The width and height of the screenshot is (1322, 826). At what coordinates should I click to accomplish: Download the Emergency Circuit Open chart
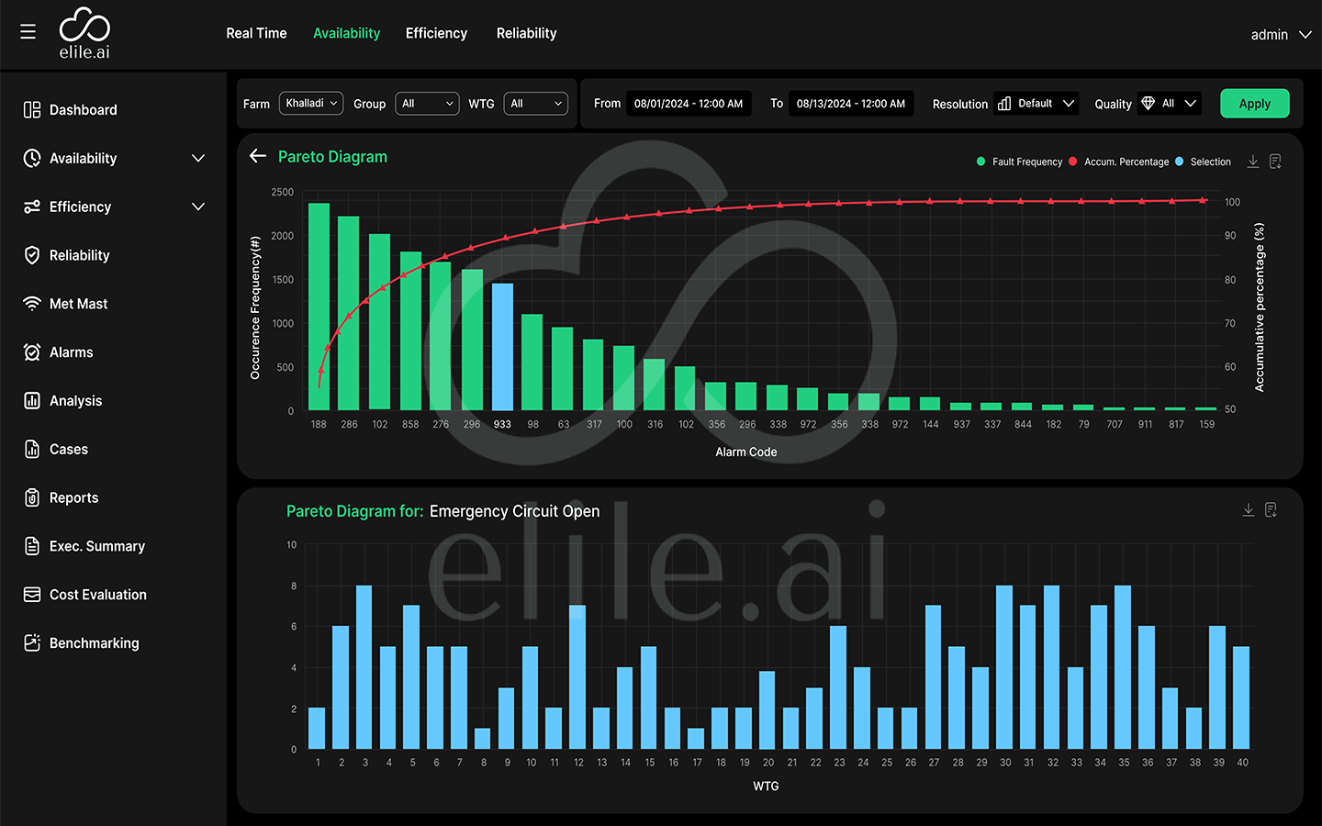(x=1249, y=509)
